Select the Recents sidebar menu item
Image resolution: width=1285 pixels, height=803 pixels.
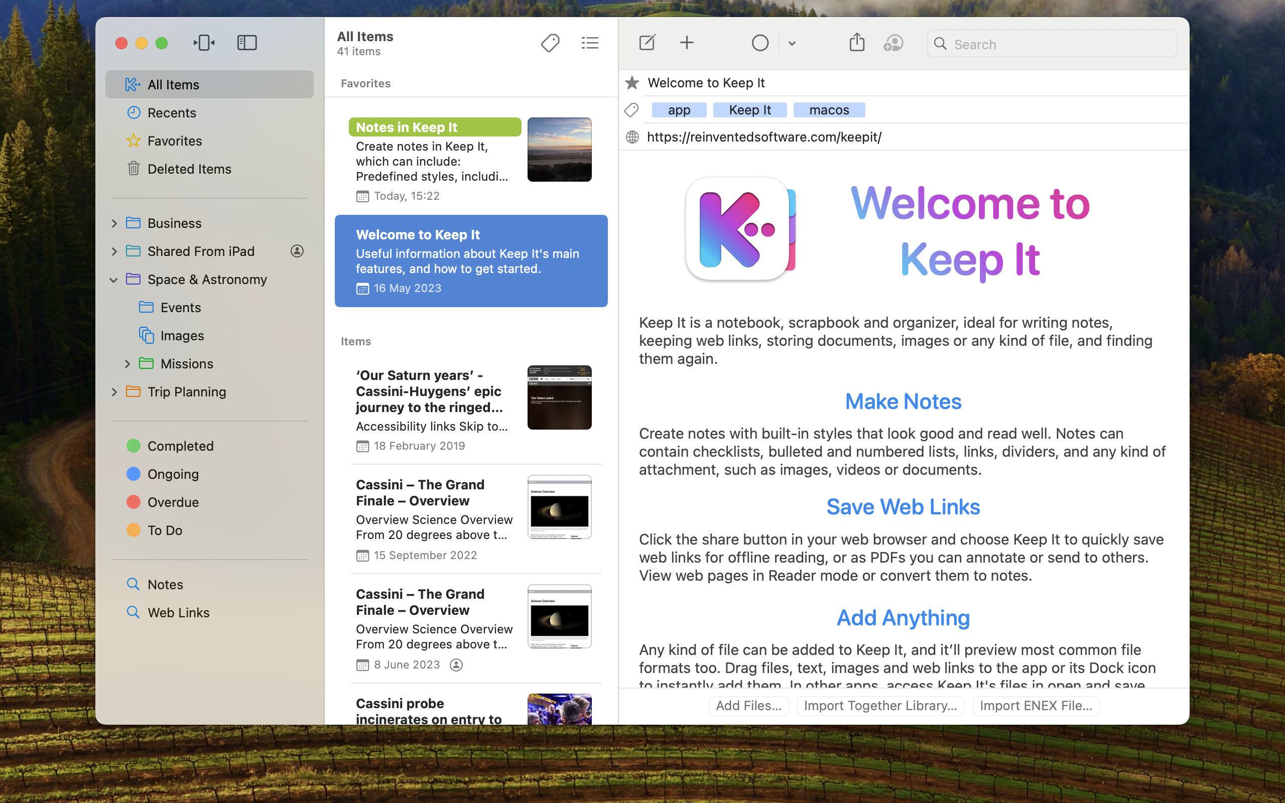pyautogui.click(x=172, y=112)
